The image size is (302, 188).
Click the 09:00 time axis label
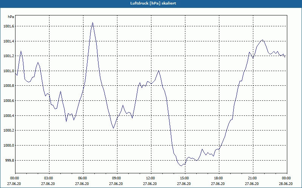click(x=117, y=178)
